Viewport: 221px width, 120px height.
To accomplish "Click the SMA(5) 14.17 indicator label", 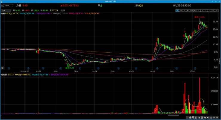I will [12, 13].
